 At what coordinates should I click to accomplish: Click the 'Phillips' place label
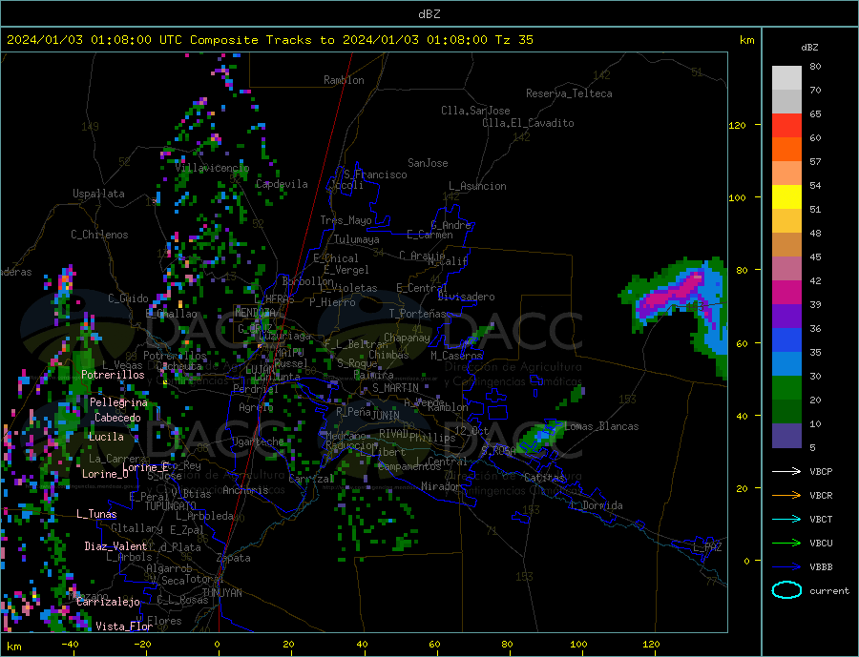tap(432, 438)
